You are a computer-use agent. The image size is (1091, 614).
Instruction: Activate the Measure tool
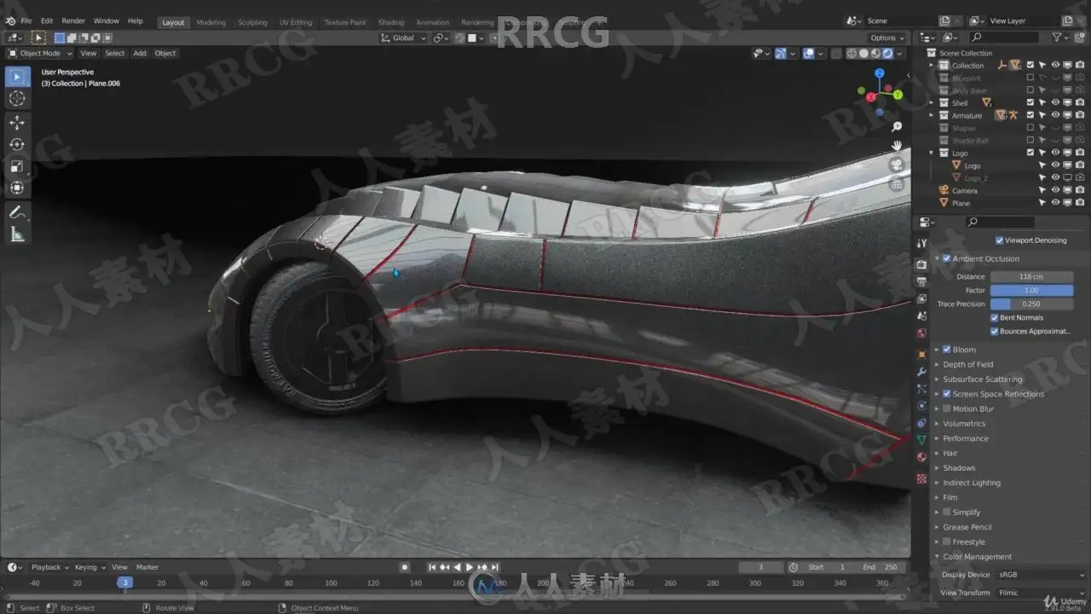point(17,235)
